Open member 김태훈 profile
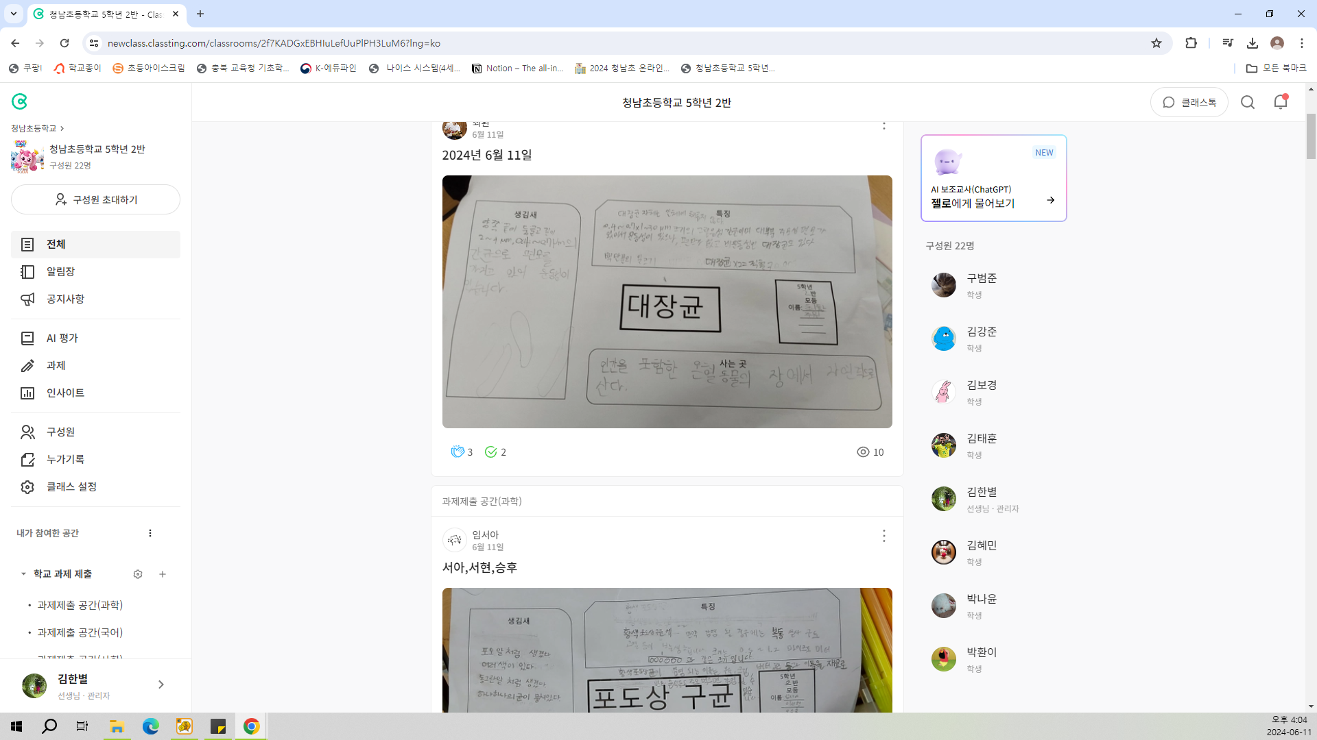1317x740 pixels. [994, 445]
